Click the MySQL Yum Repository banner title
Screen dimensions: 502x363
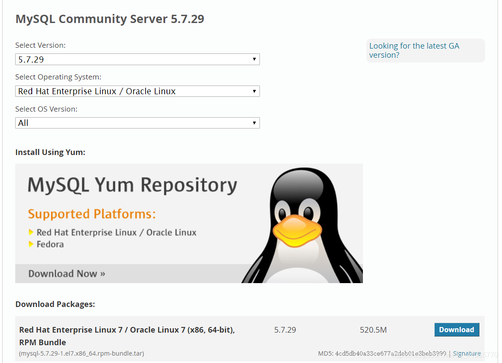pyautogui.click(x=132, y=185)
